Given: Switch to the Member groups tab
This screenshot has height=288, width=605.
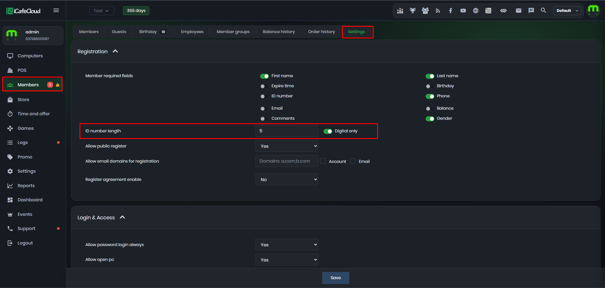Looking at the screenshot, I should click(x=233, y=32).
